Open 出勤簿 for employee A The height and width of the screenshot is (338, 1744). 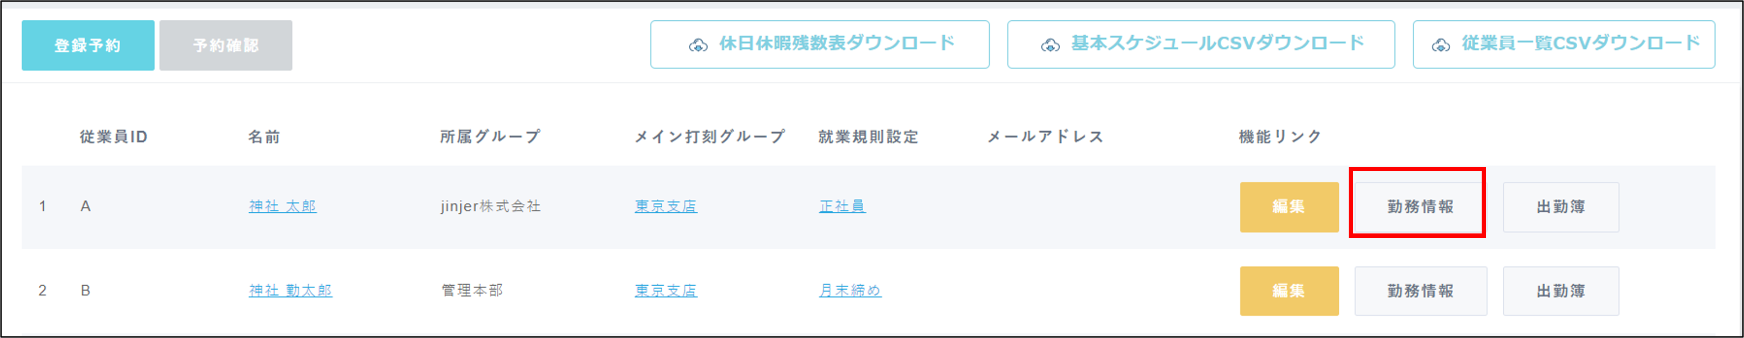1561,207
